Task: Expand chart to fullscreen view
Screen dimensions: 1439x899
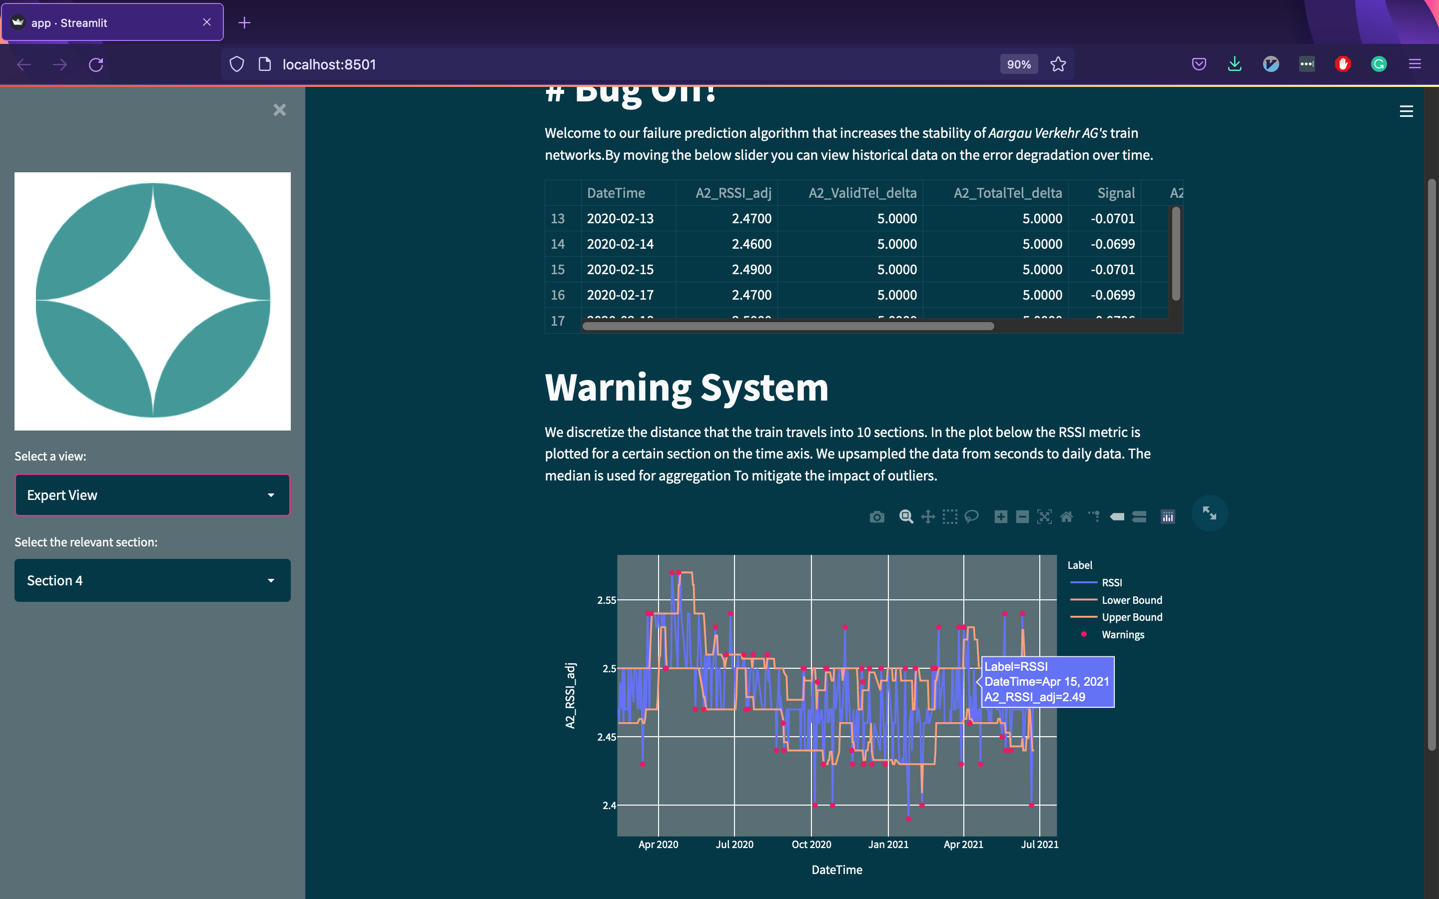Action: (1209, 513)
